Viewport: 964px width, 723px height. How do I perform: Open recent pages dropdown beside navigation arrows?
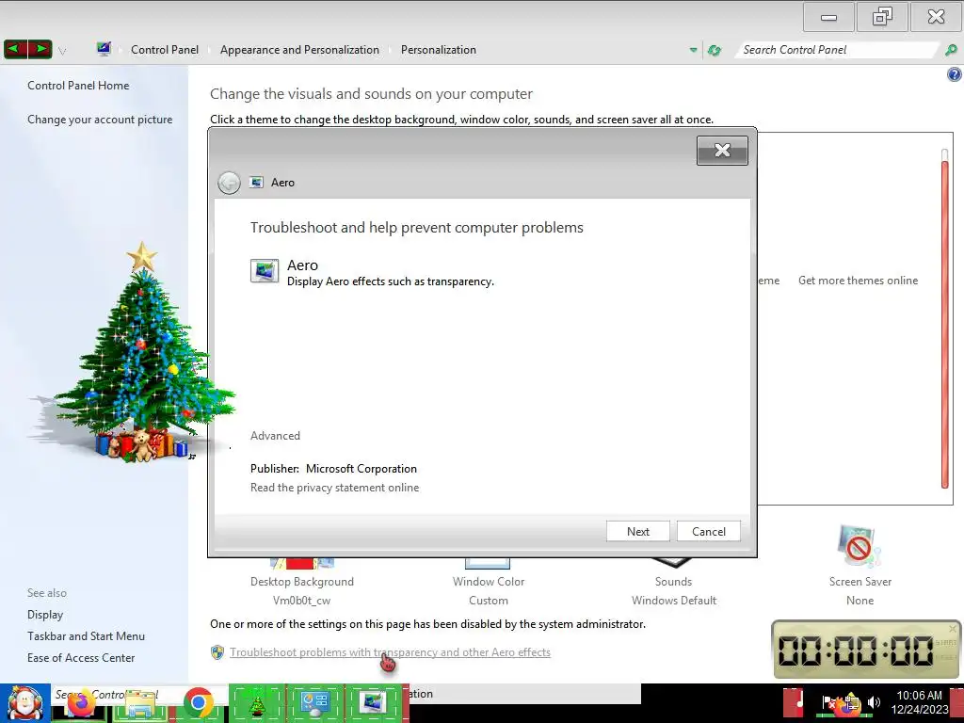point(62,51)
